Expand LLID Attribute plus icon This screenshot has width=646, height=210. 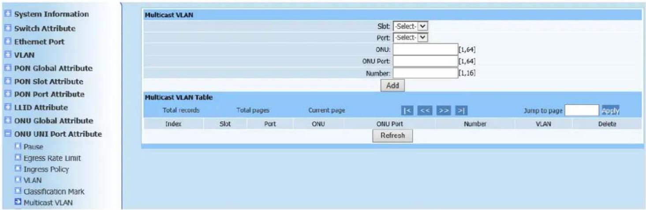point(7,108)
